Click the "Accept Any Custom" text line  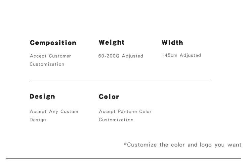click(54, 112)
